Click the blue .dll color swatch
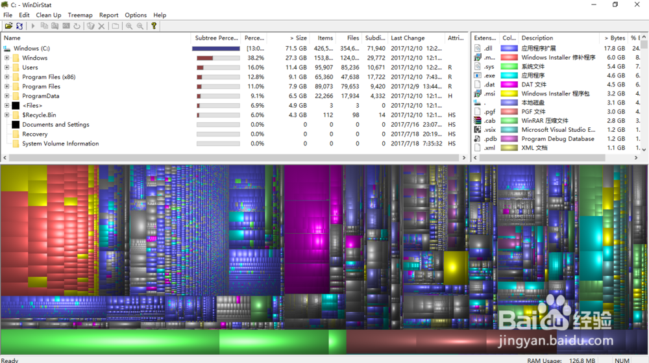This screenshot has height=363, width=649. pyautogui.click(x=509, y=49)
